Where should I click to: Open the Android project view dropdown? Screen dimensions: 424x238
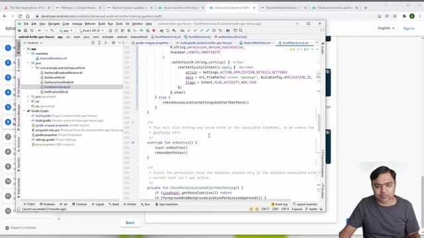[x=33, y=42]
